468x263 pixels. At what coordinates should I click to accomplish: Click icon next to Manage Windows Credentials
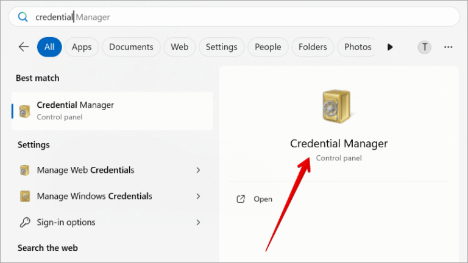25,196
